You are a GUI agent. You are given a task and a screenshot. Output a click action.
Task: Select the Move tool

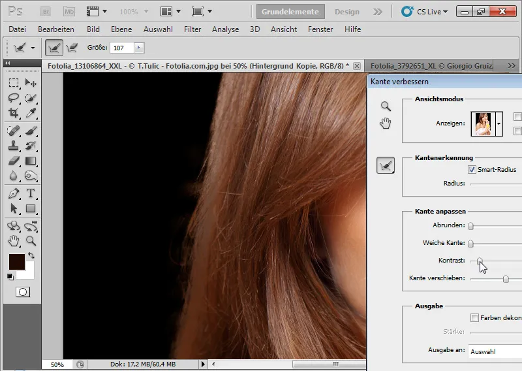tap(31, 83)
